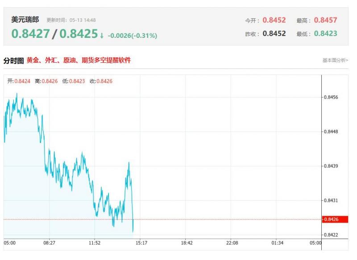This screenshot has width=357, height=260.
Task: Select the chart's 开:0.8424 readout
Action: click(x=19, y=81)
